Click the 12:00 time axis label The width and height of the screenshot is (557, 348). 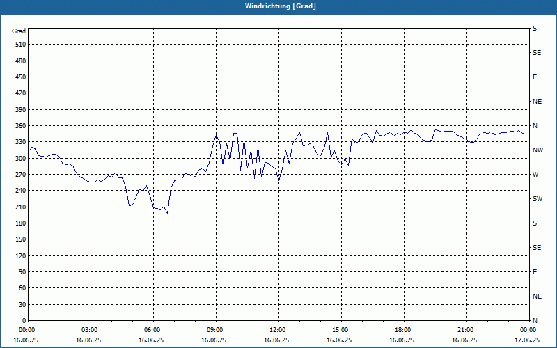point(276,330)
